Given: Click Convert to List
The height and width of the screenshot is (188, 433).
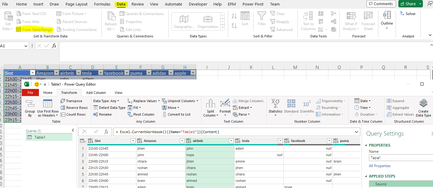Looking at the screenshot, I should pos(176,114).
